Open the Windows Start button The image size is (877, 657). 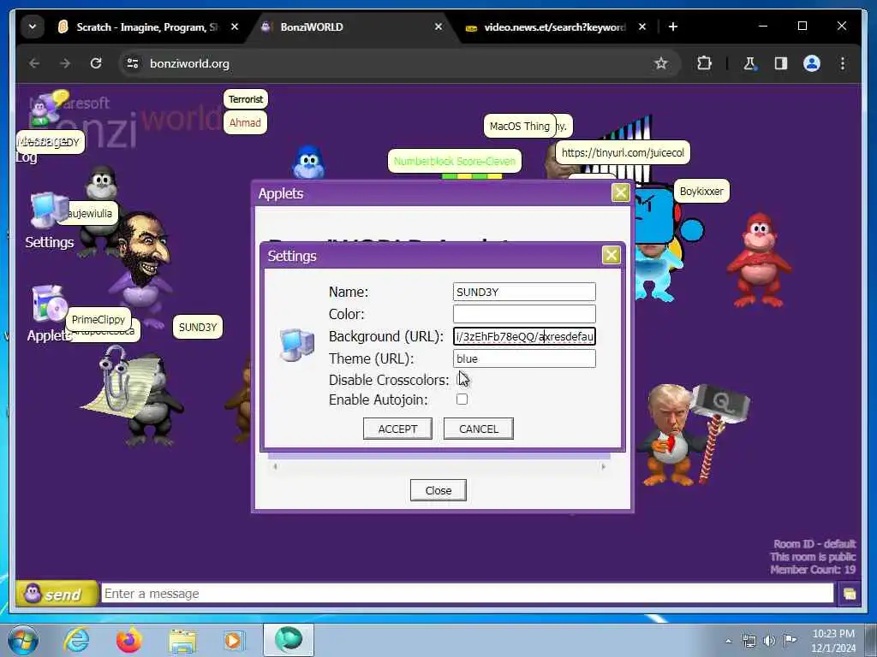tap(23, 640)
